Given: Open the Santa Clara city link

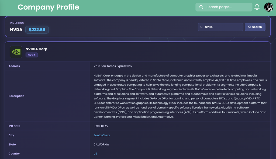Looking at the screenshot, I should [x=102, y=135].
